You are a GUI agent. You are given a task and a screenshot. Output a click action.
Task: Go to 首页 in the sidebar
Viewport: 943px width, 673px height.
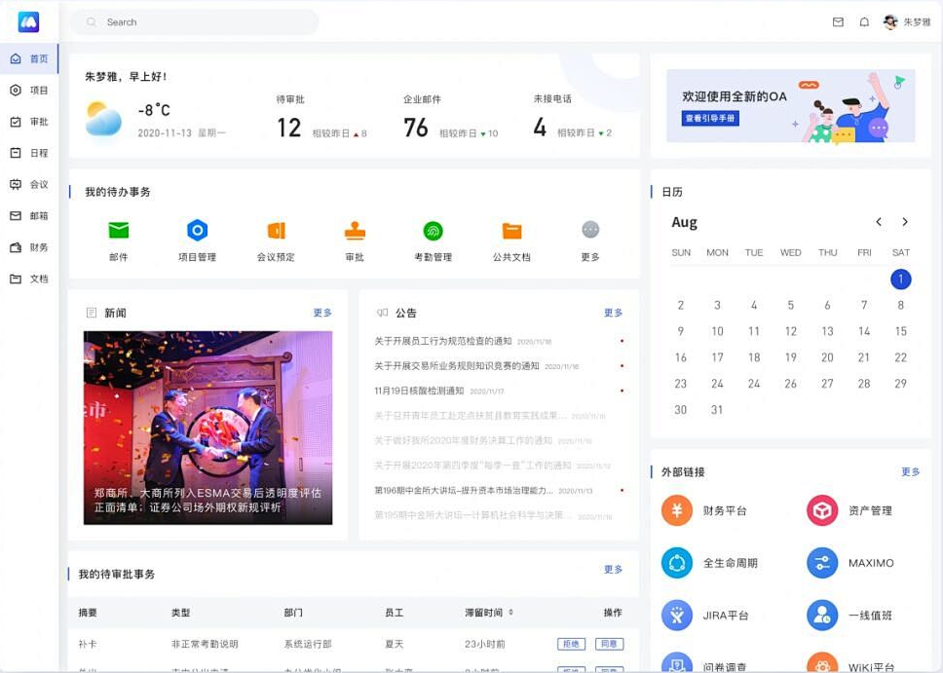pos(29,58)
